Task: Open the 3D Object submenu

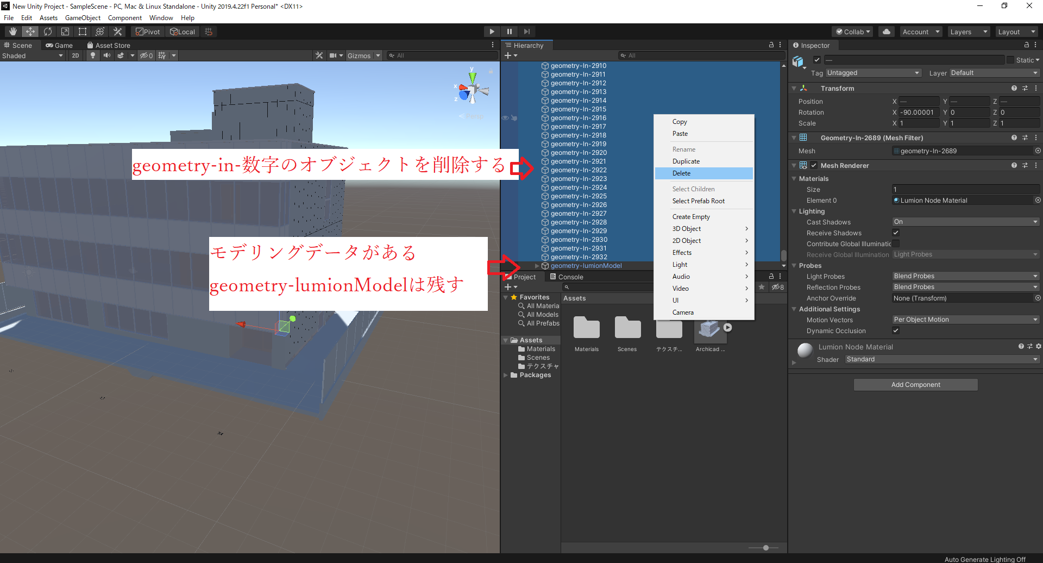Action: (x=704, y=229)
